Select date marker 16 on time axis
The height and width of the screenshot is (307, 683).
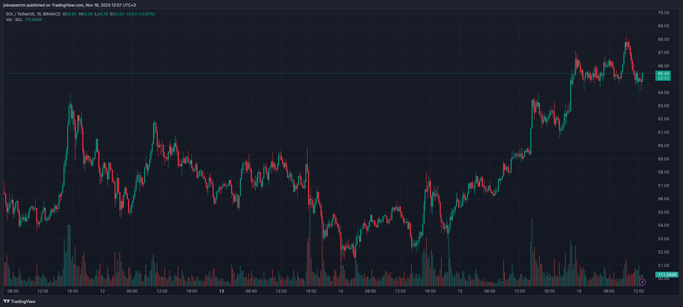tap(579, 291)
